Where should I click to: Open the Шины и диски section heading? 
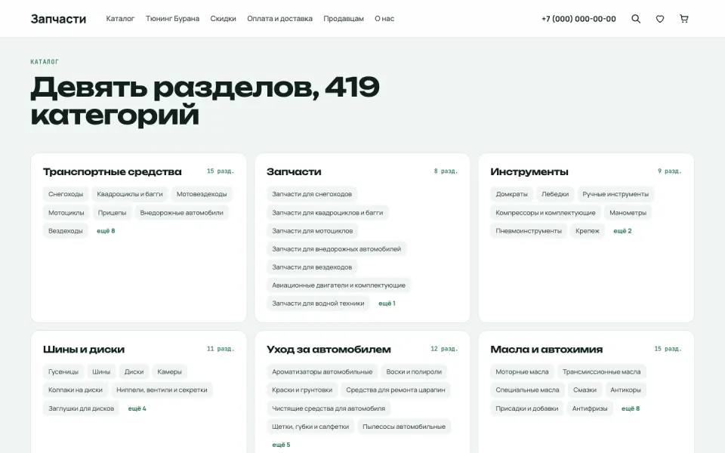[x=84, y=349]
